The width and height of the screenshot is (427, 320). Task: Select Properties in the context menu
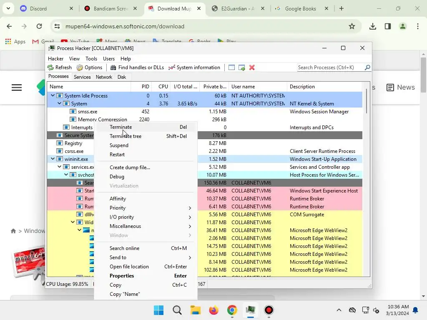tap(146, 276)
